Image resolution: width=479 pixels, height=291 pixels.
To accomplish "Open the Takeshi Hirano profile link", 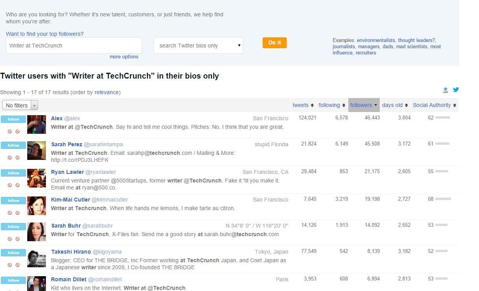I will click(x=71, y=252).
